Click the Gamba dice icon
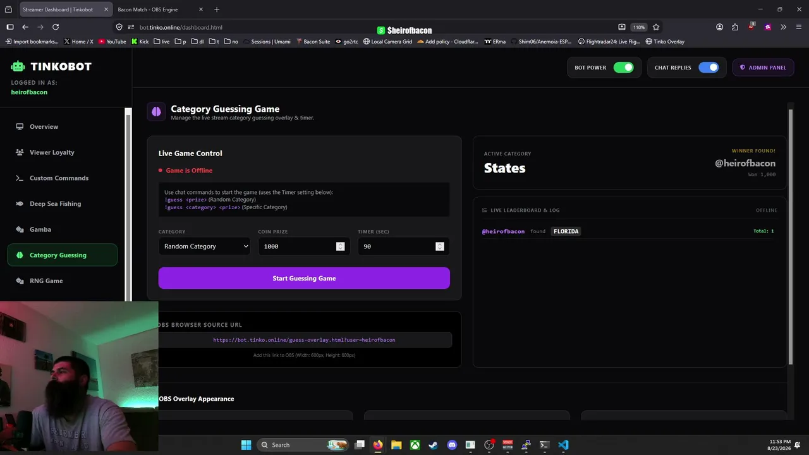809x455 pixels. coord(20,229)
